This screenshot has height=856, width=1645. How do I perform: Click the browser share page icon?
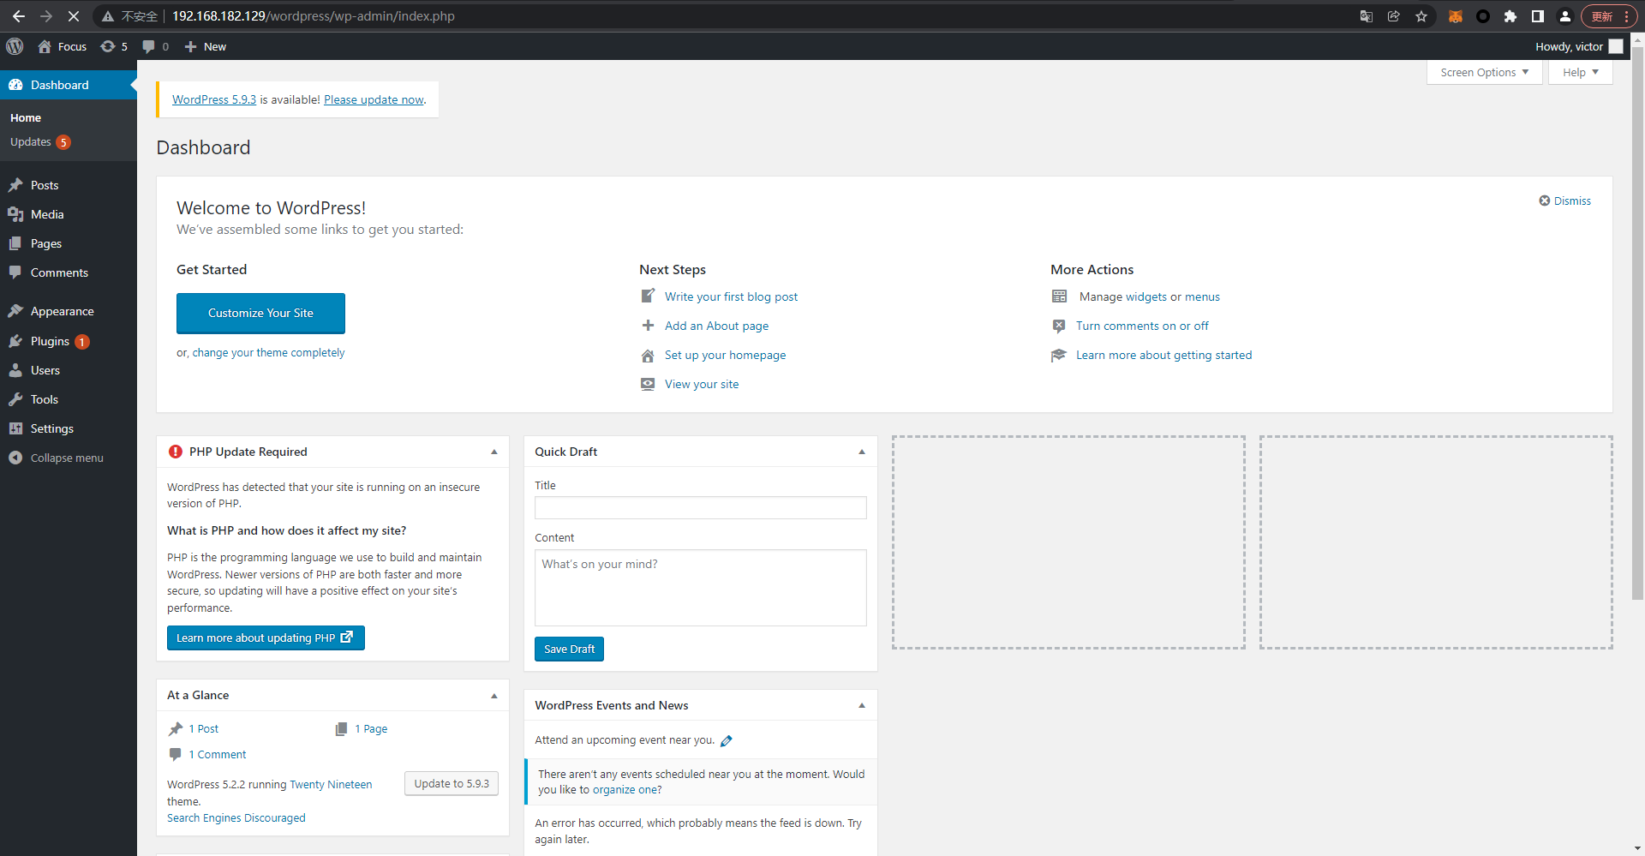(x=1394, y=16)
